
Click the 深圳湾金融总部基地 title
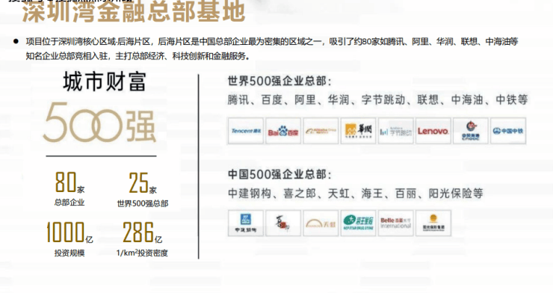click(134, 11)
